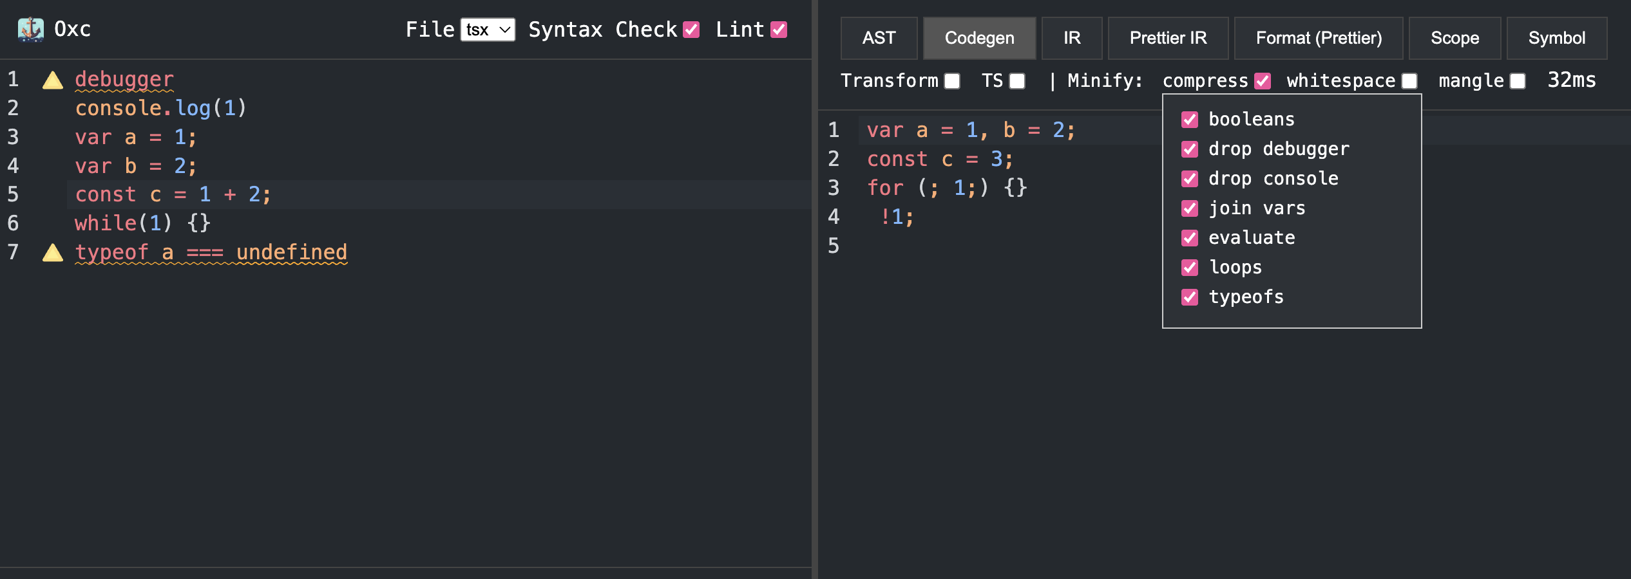Enable the mangle minify checkbox
This screenshot has height=579, width=1631.
(1518, 81)
